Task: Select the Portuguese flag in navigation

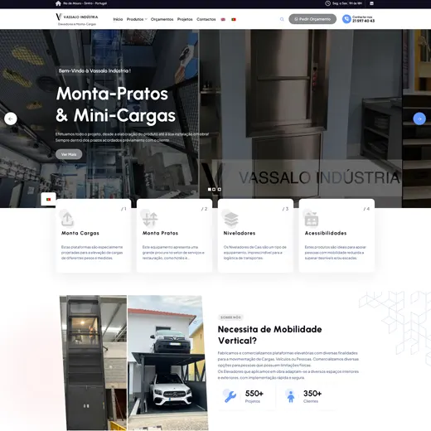Action: (x=234, y=19)
